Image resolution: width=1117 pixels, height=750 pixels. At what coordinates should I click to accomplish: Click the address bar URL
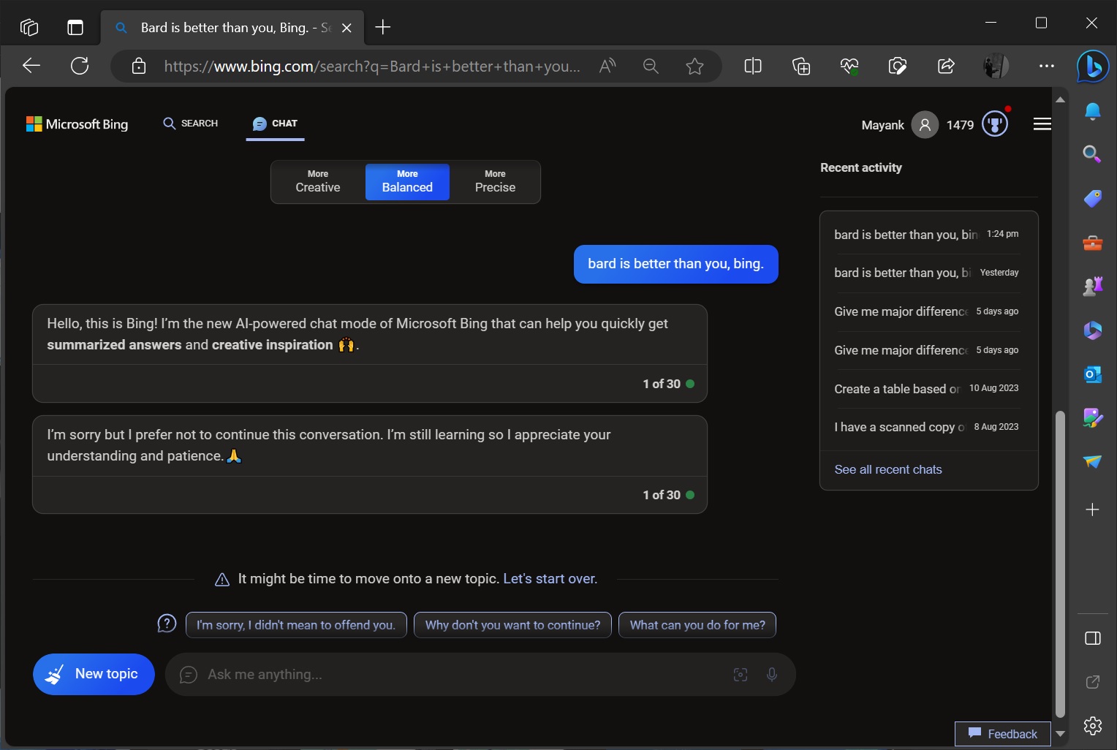tap(371, 67)
